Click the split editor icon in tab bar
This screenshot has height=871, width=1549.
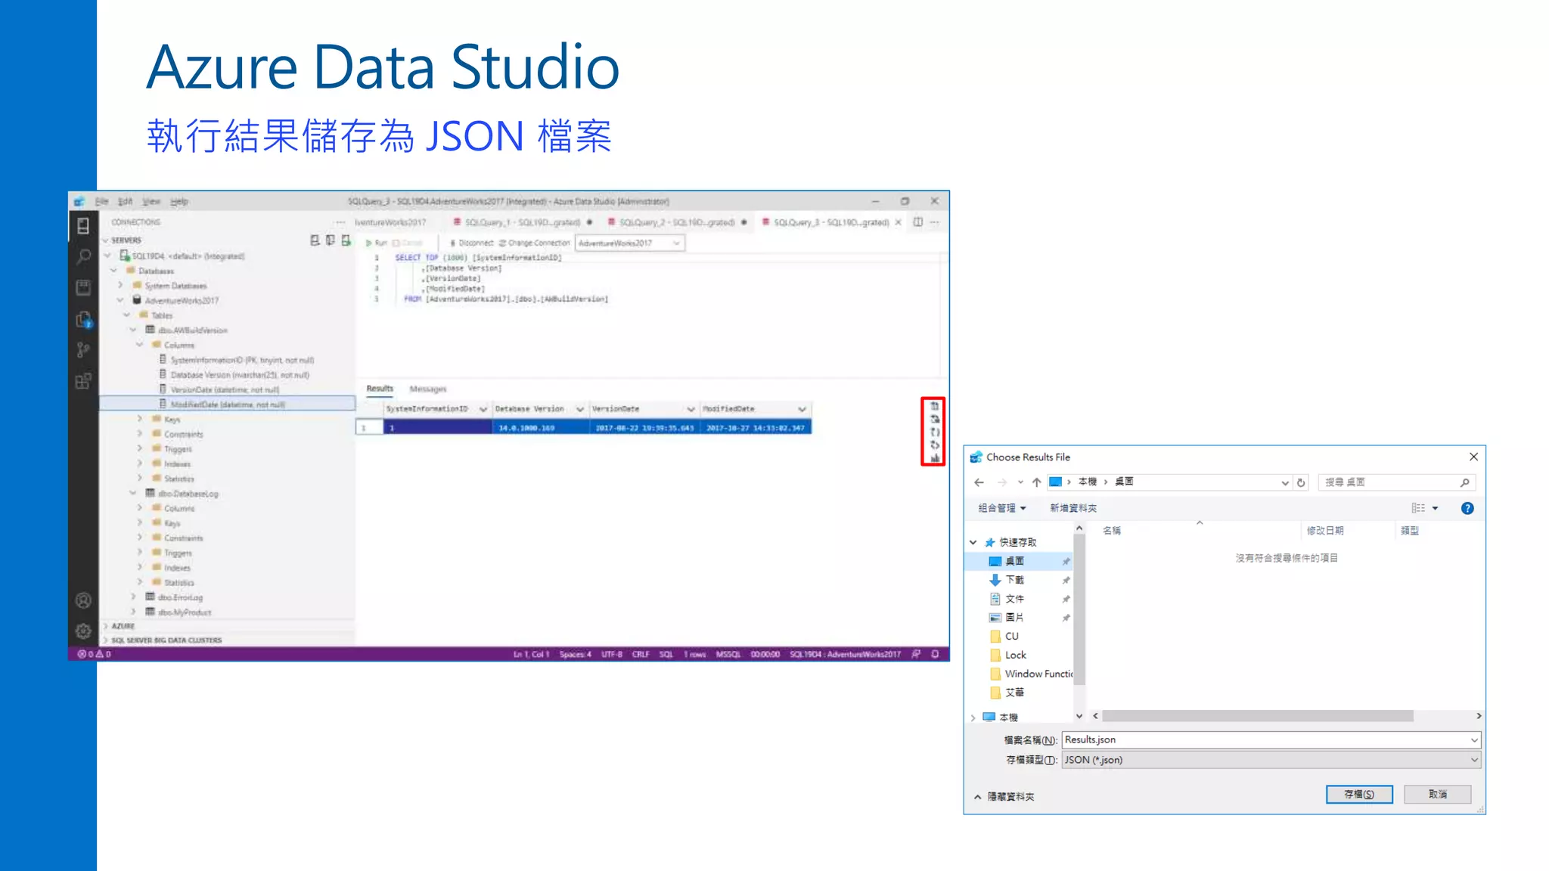coord(917,222)
